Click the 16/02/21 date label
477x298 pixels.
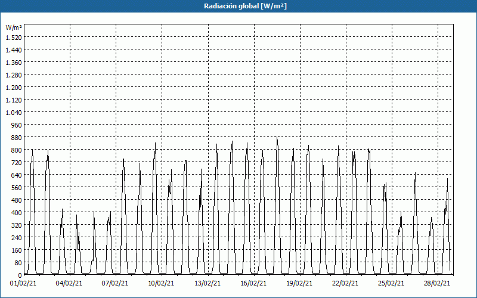(254, 283)
